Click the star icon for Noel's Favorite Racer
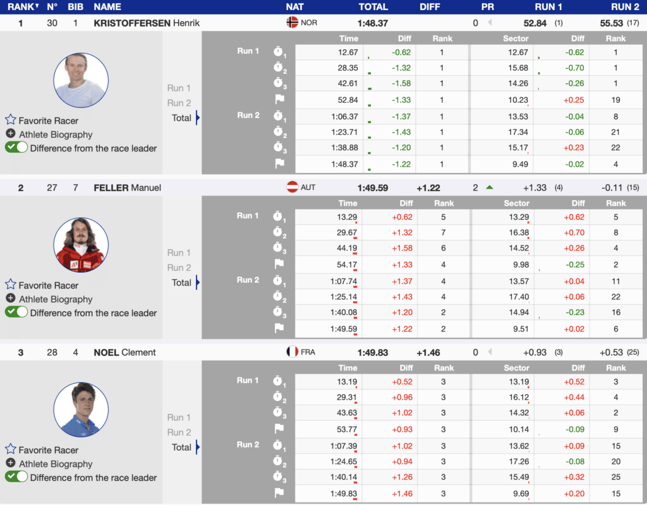 click(x=11, y=449)
